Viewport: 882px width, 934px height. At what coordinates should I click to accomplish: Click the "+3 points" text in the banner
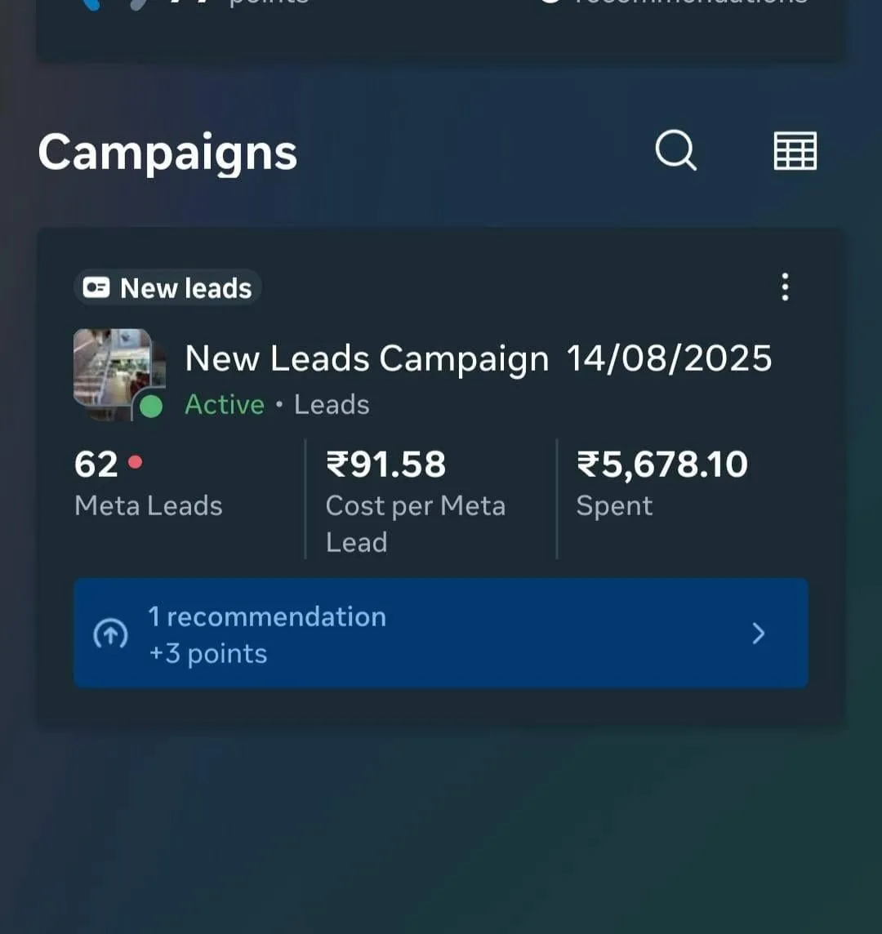coord(208,653)
